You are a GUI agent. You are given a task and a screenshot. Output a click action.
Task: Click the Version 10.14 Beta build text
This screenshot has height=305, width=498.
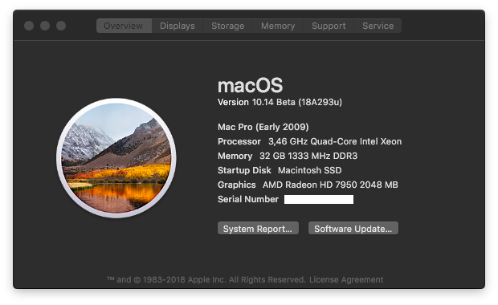point(280,102)
